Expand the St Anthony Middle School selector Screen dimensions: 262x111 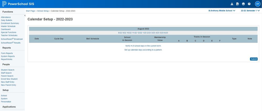222,11
